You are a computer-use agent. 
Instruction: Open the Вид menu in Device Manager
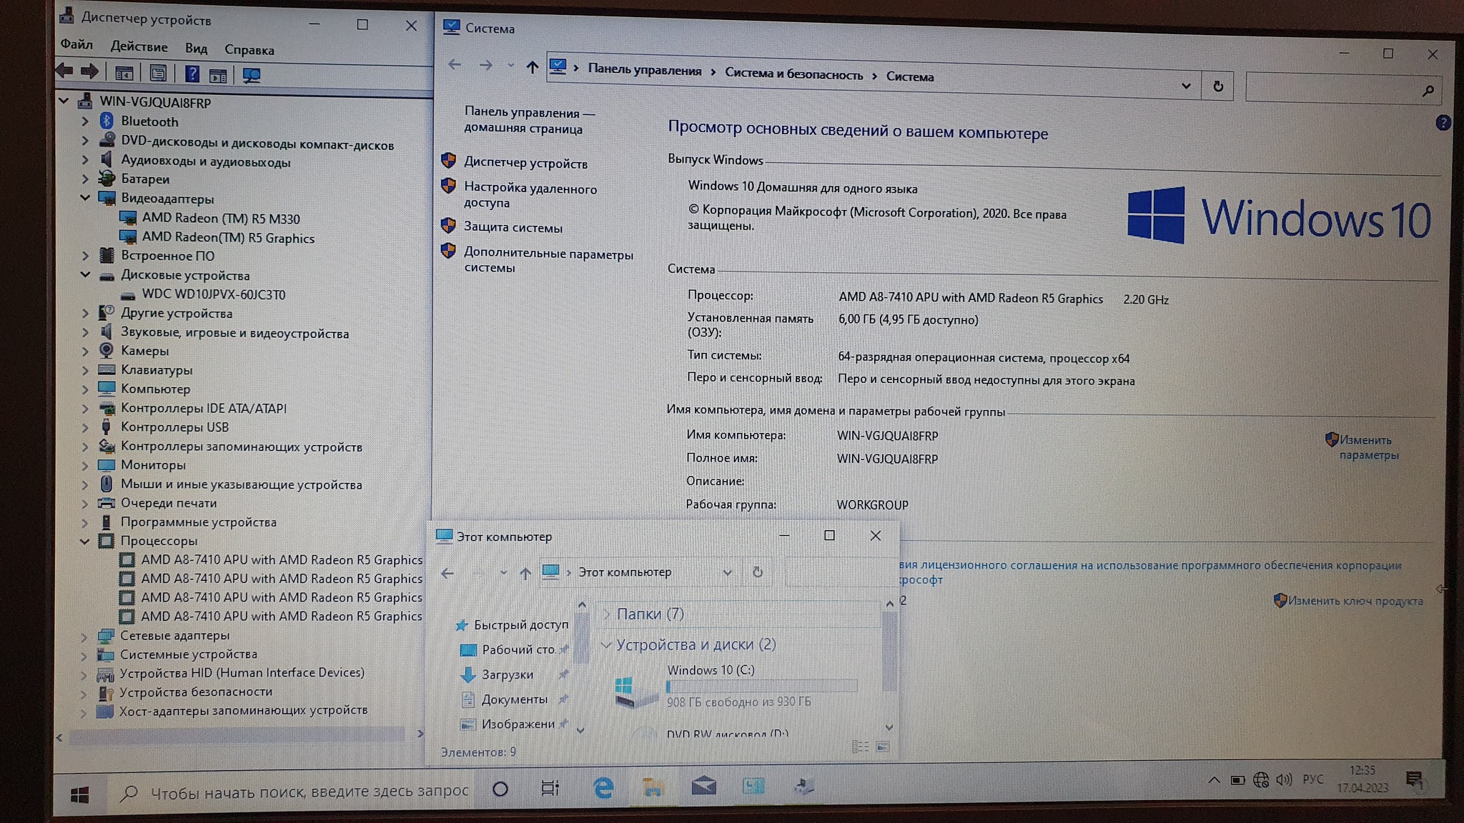click(196, 49)
